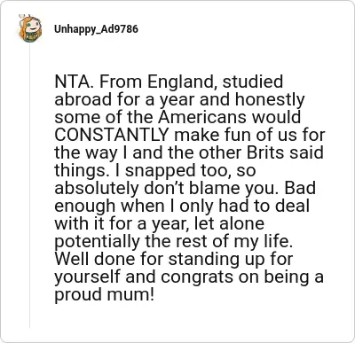Click the word Americans in the comment
Screen dimensions: 355x343
201,117
